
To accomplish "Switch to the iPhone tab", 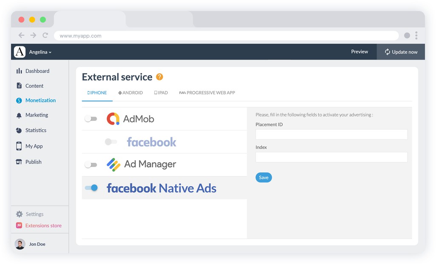I will click(97, 93).
